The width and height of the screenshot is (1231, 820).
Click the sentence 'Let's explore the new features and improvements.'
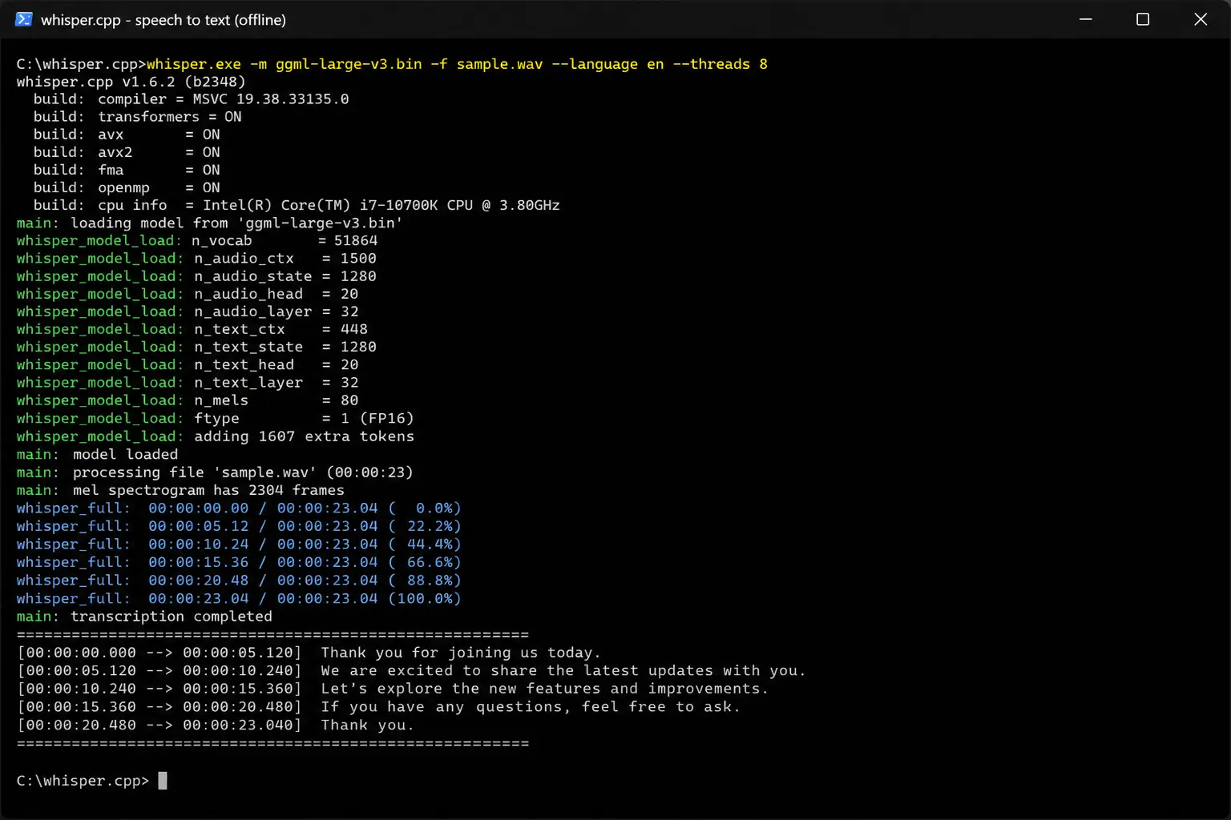(544, 689)
